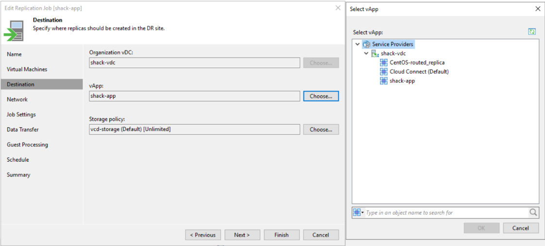
Task: Click the Next button
Action: [x=242, y=234]
